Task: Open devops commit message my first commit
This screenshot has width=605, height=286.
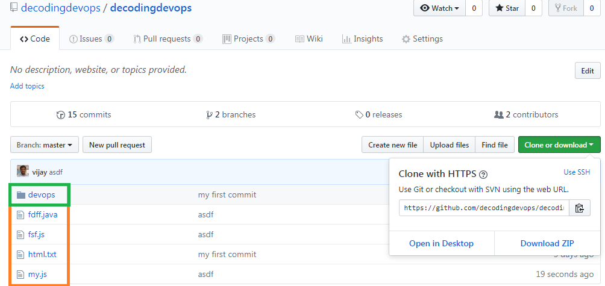Action: [x=227, y=195]
